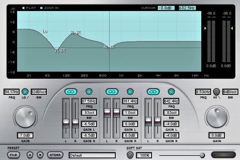Toggle power for the 87.58Hz band

coord(89,92)
